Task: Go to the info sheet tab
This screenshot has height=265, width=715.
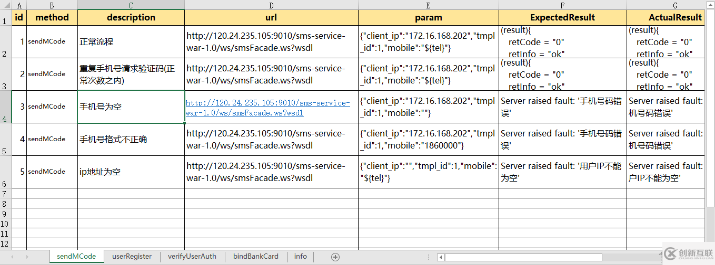Action: coord(301,257)
